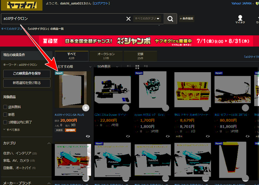The image size is (259, 185).
Task: Enable the 新着 checkbox
Action: 5,114
